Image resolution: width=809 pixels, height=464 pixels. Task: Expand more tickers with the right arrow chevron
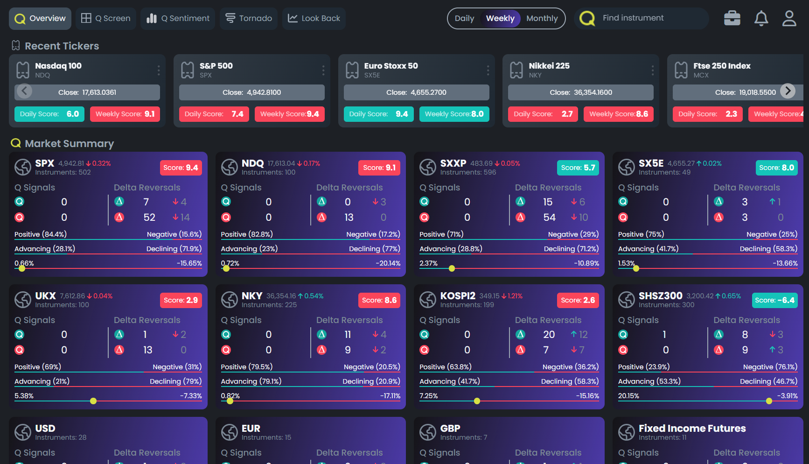788,91
